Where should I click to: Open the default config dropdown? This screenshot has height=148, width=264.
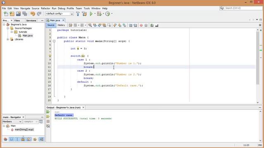point(59,14)
